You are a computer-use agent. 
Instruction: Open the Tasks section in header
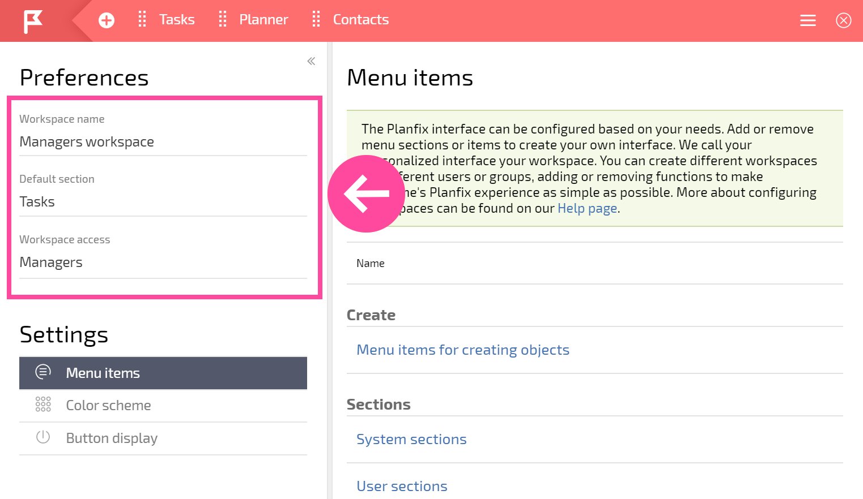[x=177, y=20]
